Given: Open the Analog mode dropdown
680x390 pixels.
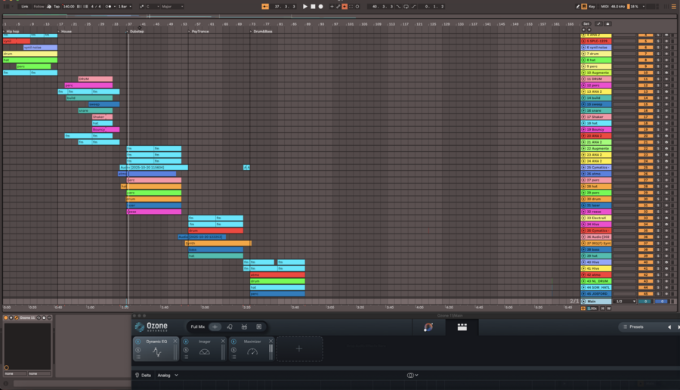Looking at the screenshot, I should (167, 375).
